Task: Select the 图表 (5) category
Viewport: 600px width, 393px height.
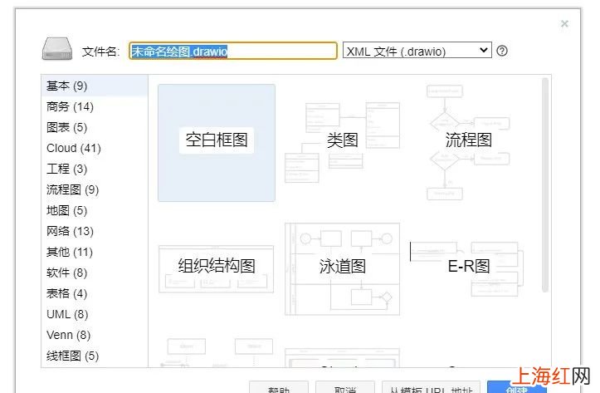Action: pyautogui.click(x=95, y=127)
